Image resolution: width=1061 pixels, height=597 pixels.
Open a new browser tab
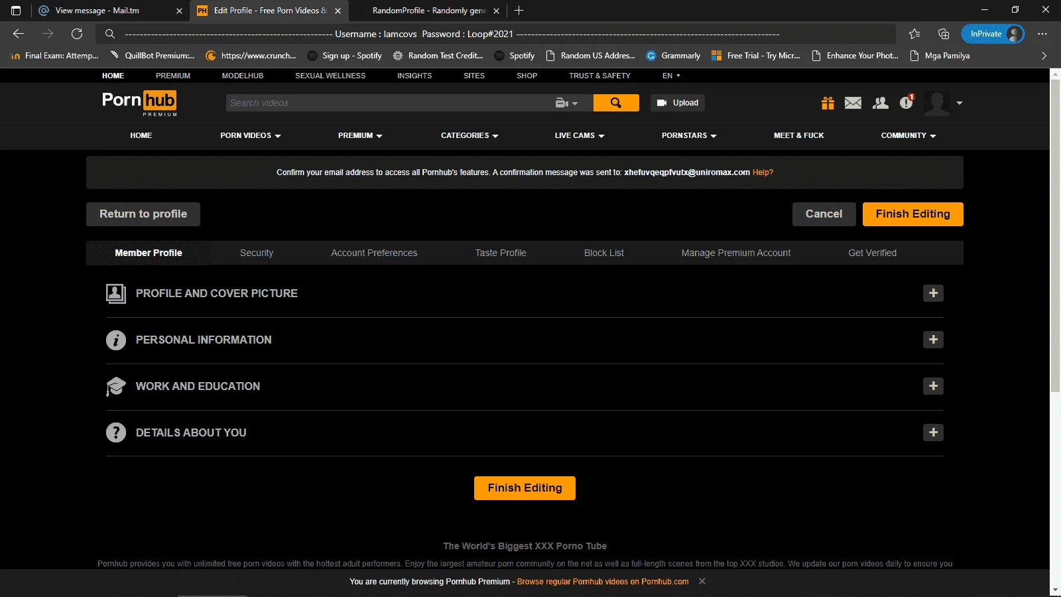519,11
